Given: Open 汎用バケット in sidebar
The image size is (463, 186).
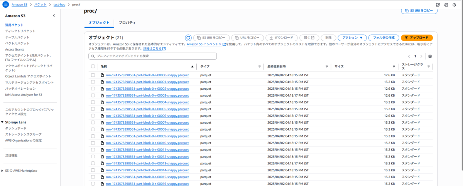Looking at the screenshot, I should pos(14,25).
